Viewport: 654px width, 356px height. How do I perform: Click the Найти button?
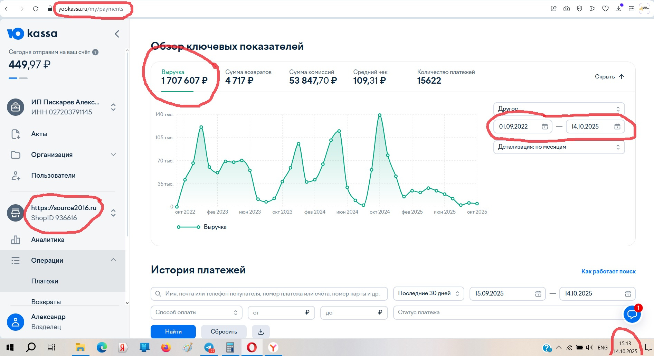point(173,332)
